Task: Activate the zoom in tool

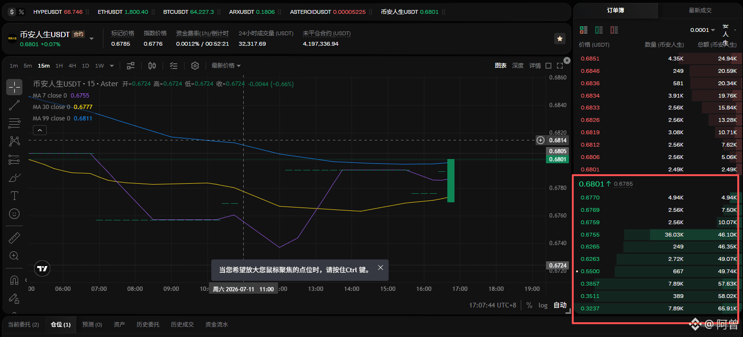Action: click(x=14, y=256)
